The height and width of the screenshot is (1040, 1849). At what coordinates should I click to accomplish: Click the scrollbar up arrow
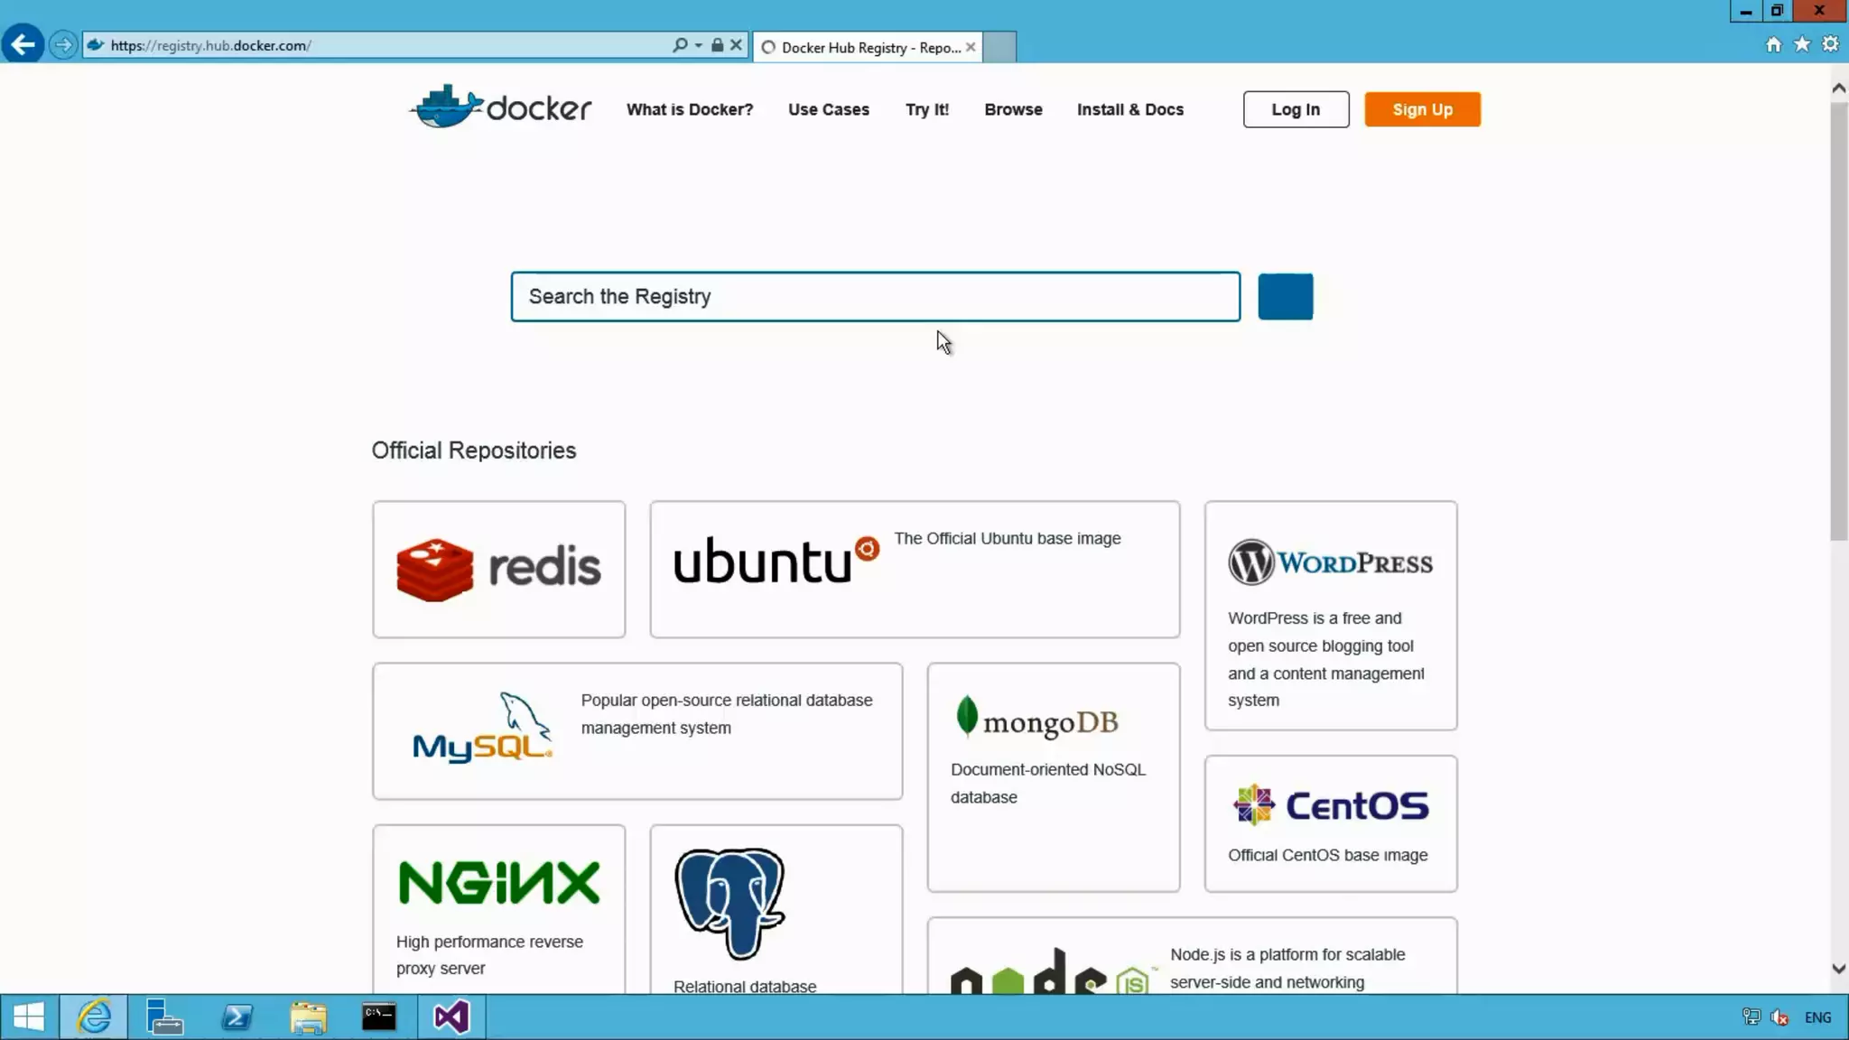coord(1838,88)
